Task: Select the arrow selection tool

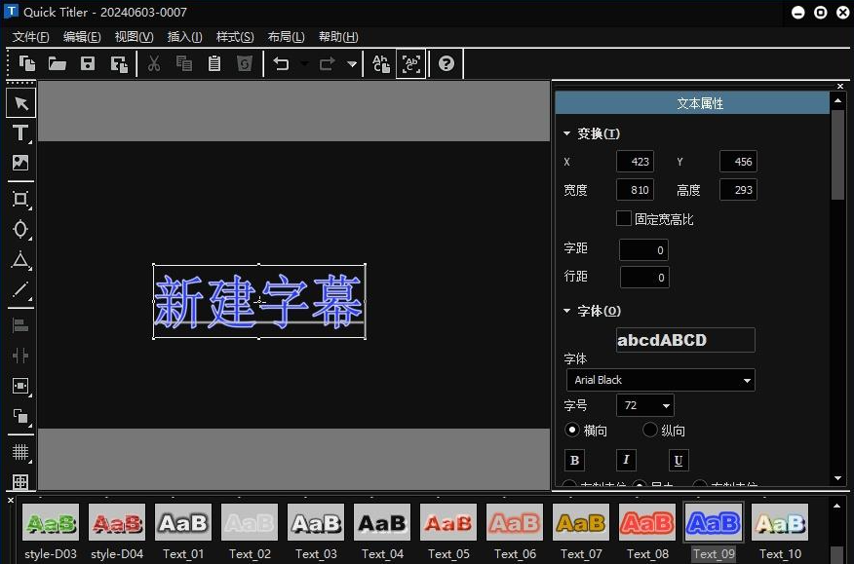Action: (20, 101)
